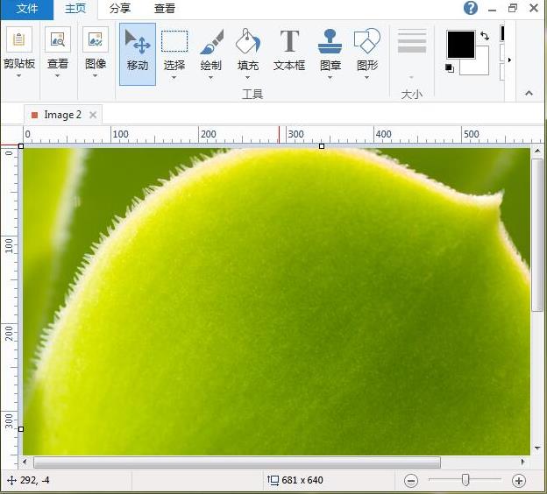Expand the View (查看) group dropdown arrow
This screenshot has width=547, height=494.
coord(57,75)
